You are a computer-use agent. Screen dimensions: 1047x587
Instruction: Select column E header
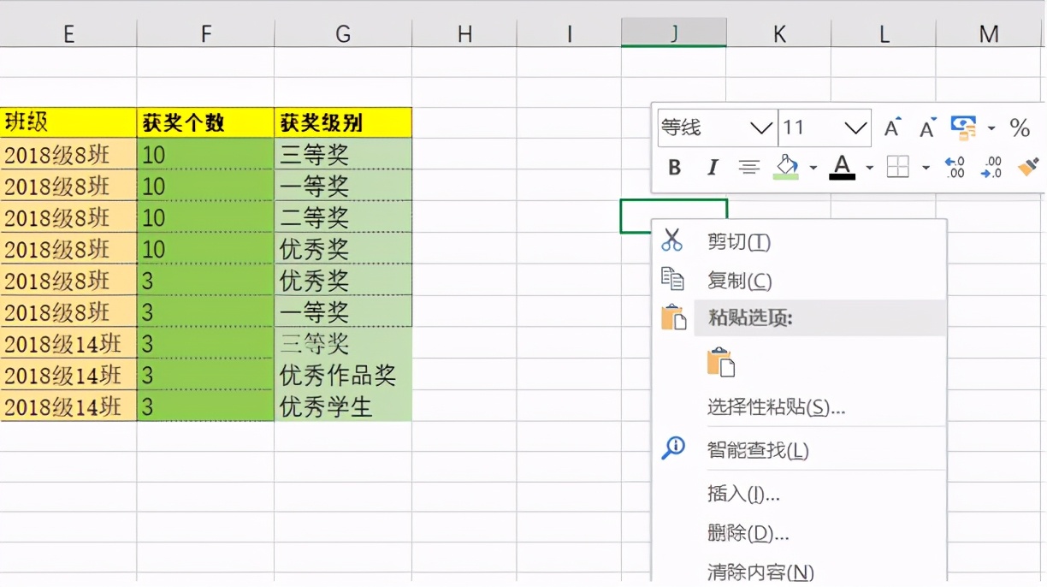(68, 33)
